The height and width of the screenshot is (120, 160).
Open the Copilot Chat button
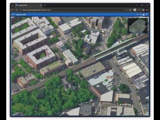click(145, 10)
